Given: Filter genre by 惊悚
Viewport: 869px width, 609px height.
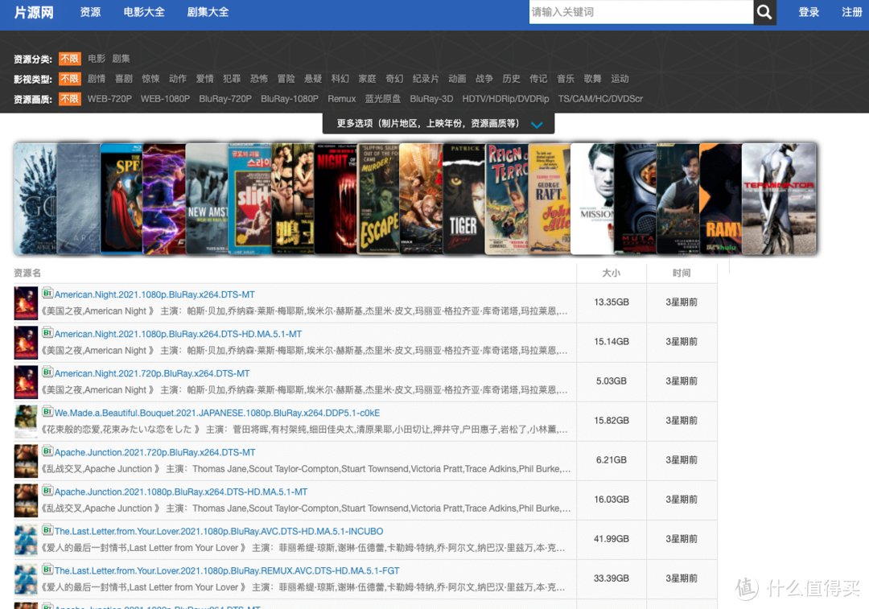Looking at the screenshot, I should pos(150,79).
